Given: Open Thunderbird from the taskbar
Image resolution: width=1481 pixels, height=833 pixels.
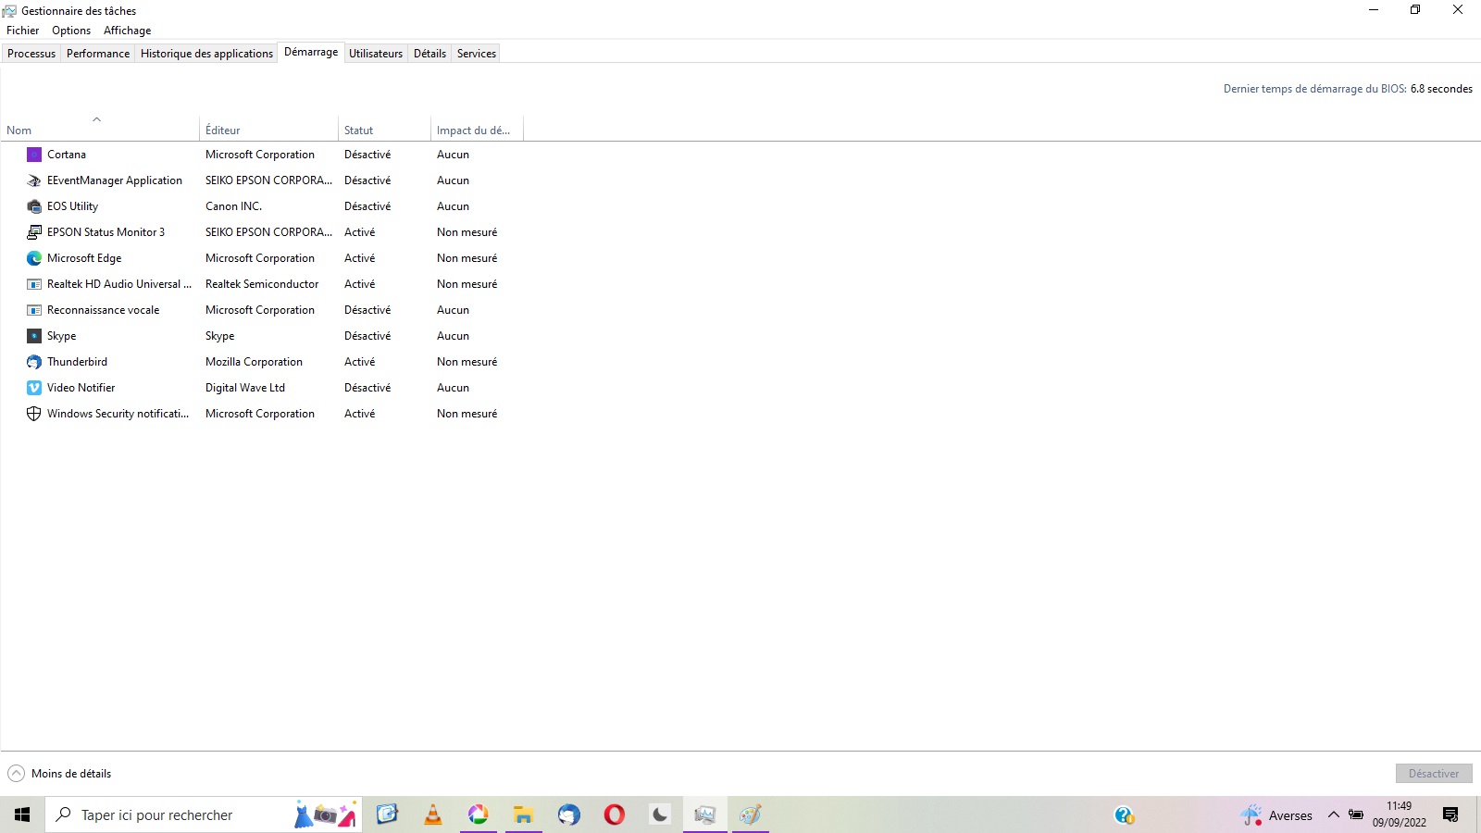Looking at the screenshot, I should coord(569,814).
